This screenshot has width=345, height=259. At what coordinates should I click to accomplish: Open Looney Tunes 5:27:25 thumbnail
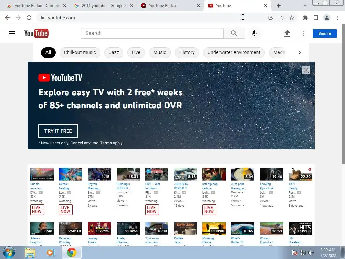[x=99, y=228]
